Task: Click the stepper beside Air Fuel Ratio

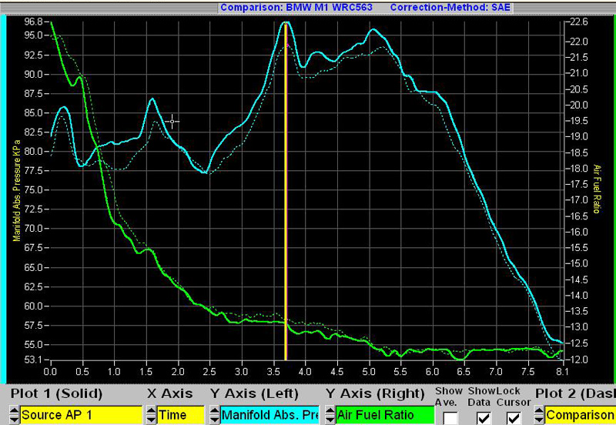Action: (329, 415)
